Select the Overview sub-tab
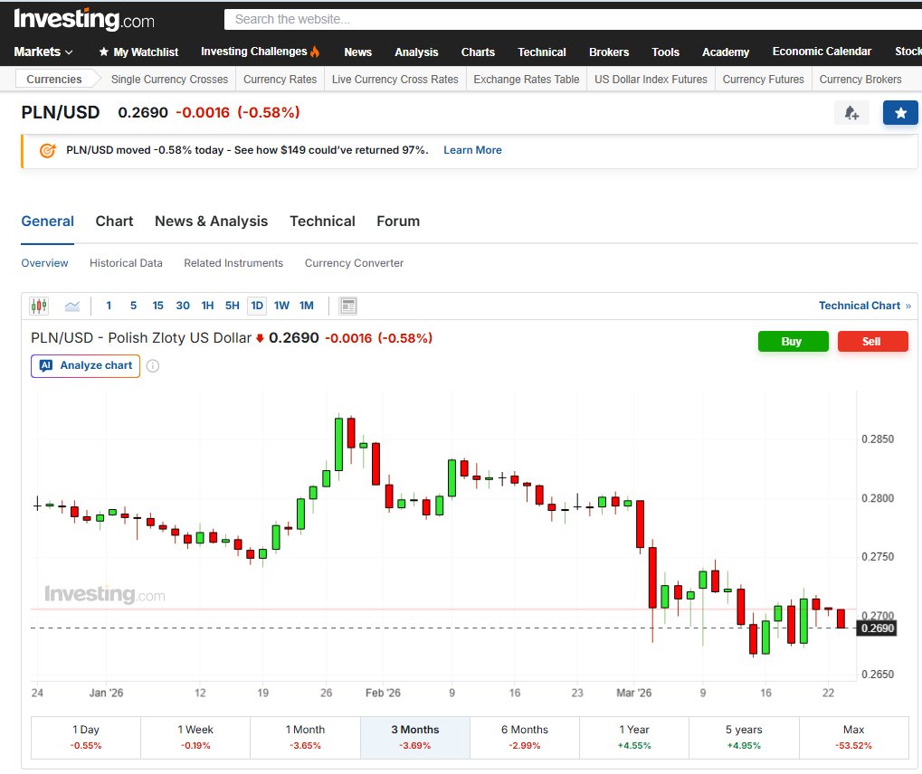 [44, 263]
